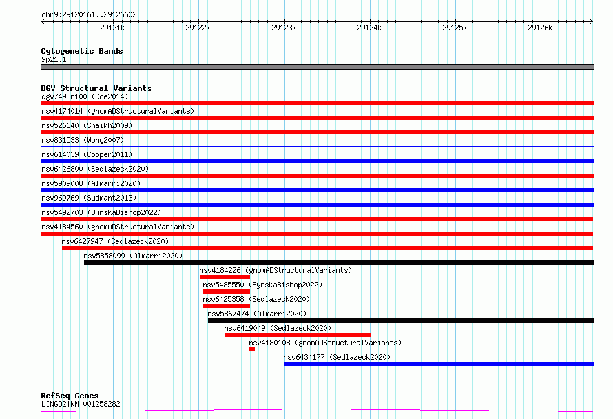This screenshot has width=613, height=419.
Task: Click the red bar under dgv7498n100
Action: (317, 103)
